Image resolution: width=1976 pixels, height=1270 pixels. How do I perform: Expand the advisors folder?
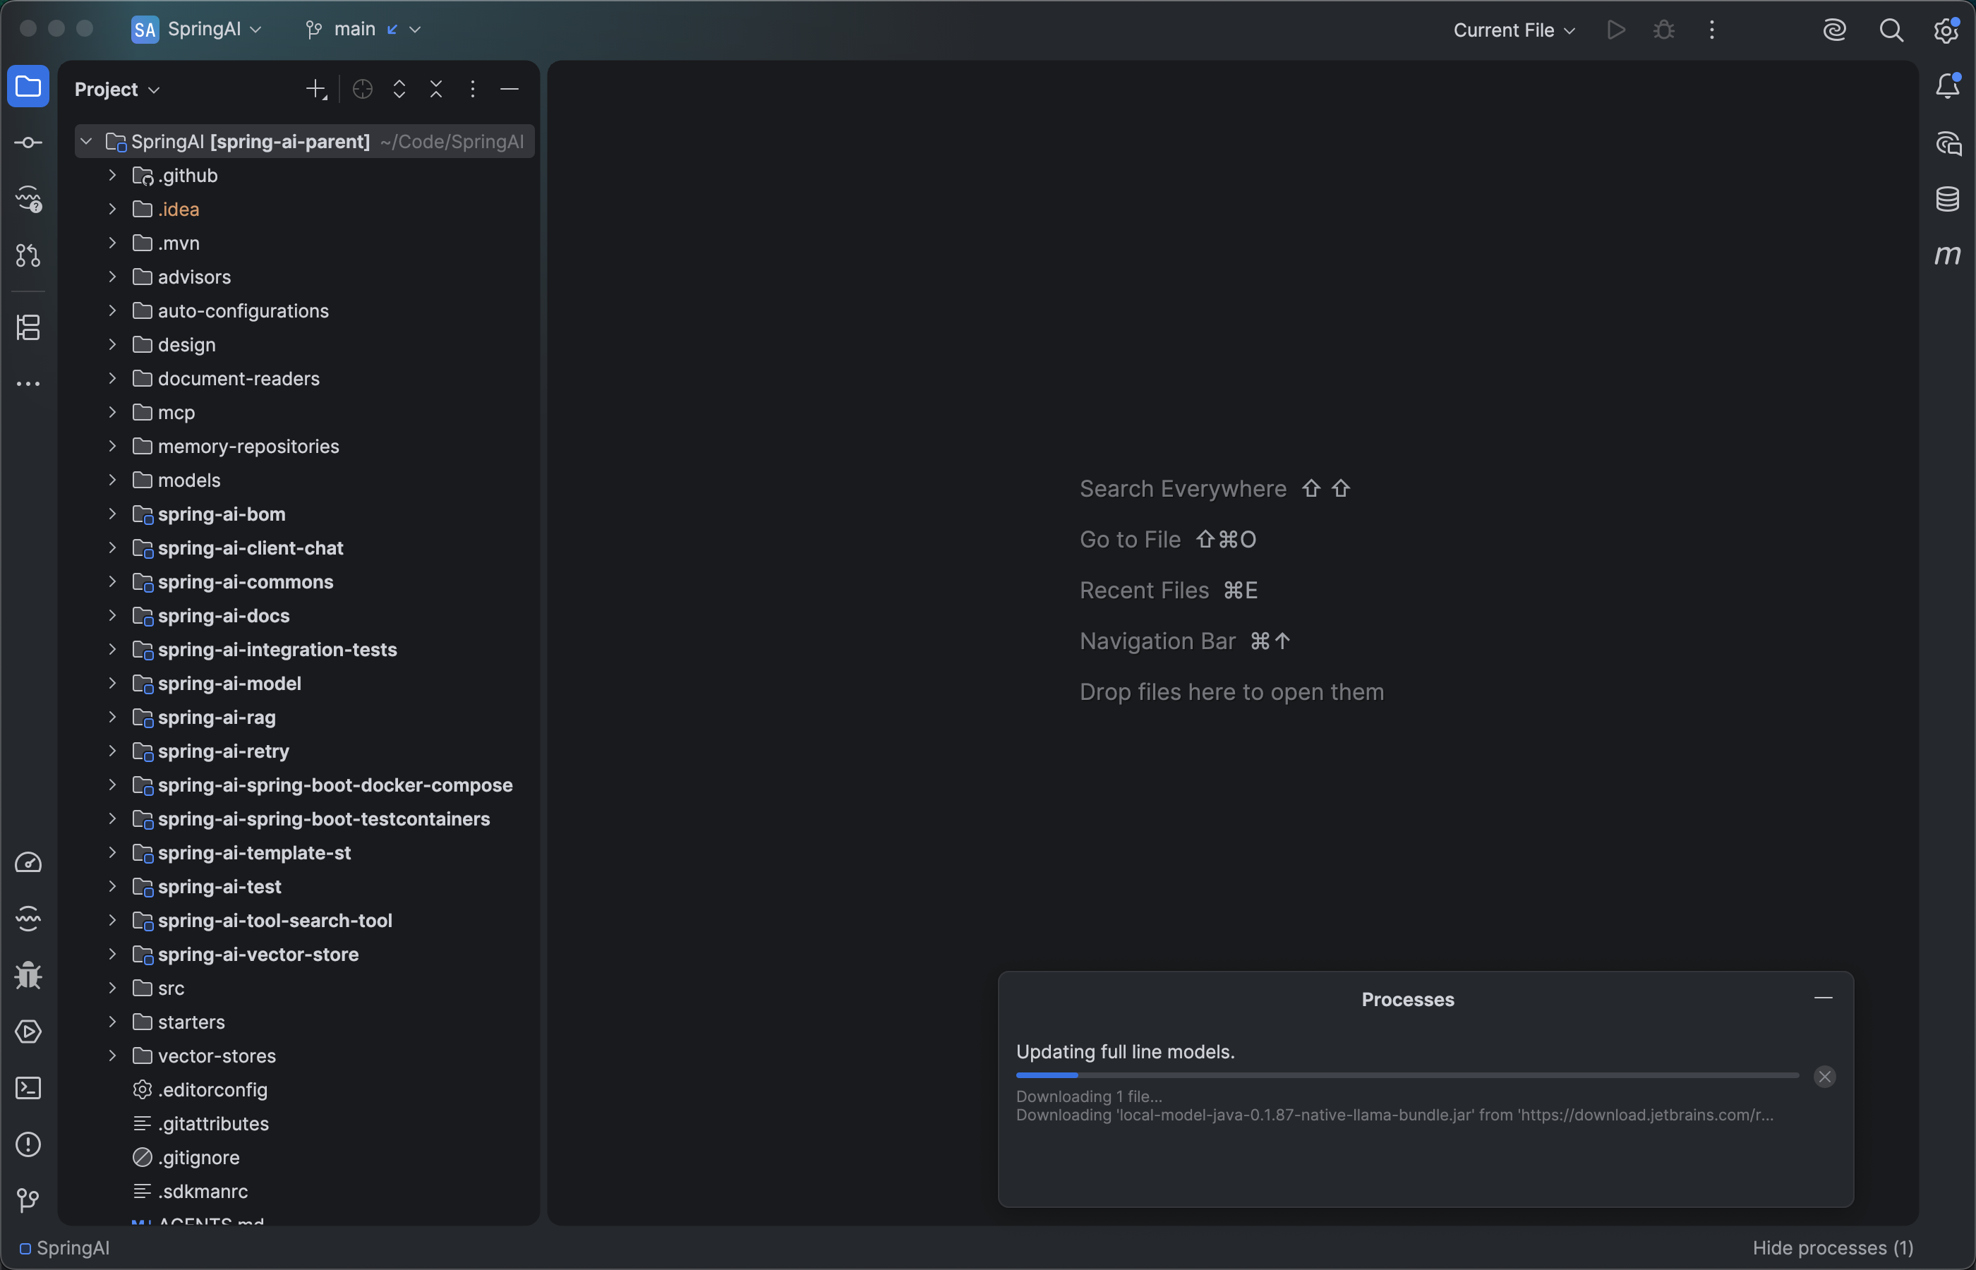(x=112, y=277)
